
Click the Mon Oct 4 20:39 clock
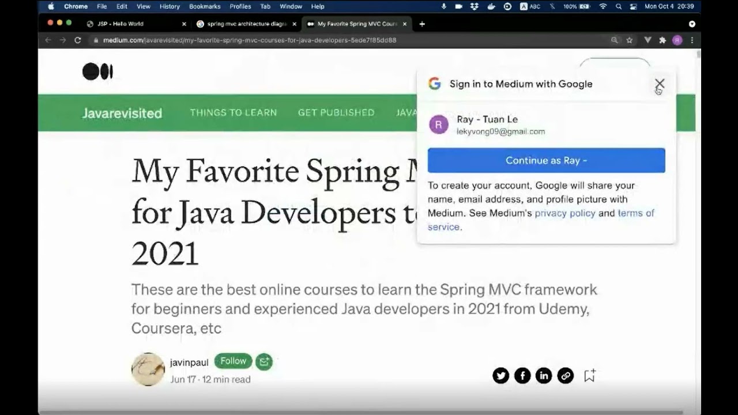pyautogui.click(x=669, y=6)
